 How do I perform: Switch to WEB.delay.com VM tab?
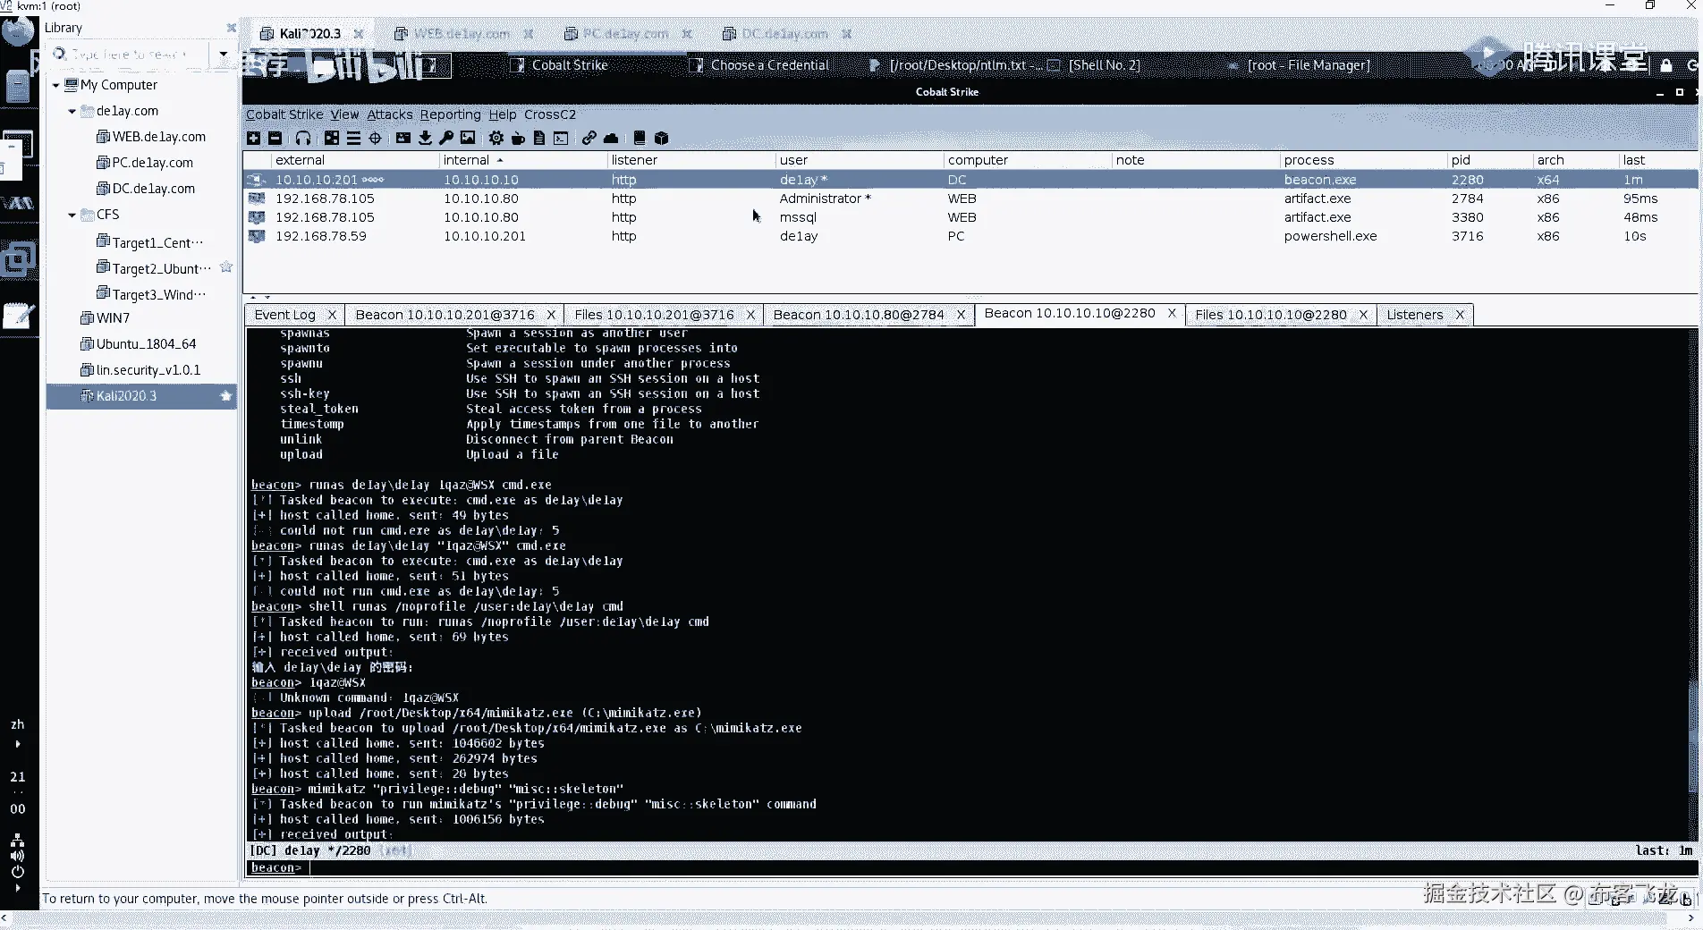point(462,34)
